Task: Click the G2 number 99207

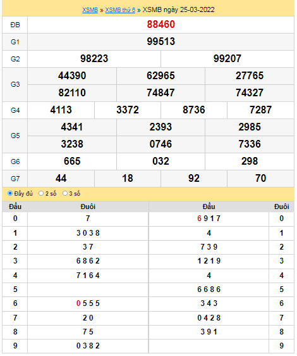Action: tap(227, 58)
